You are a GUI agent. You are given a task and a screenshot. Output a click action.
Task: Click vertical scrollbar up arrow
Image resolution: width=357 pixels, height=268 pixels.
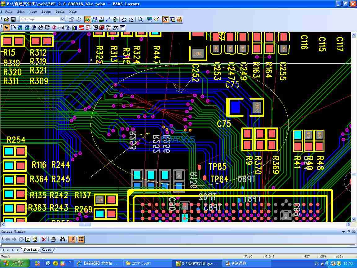(x=354, y=35)
